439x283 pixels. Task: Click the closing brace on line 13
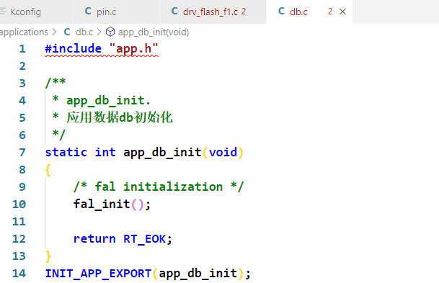tap(48, 256)
